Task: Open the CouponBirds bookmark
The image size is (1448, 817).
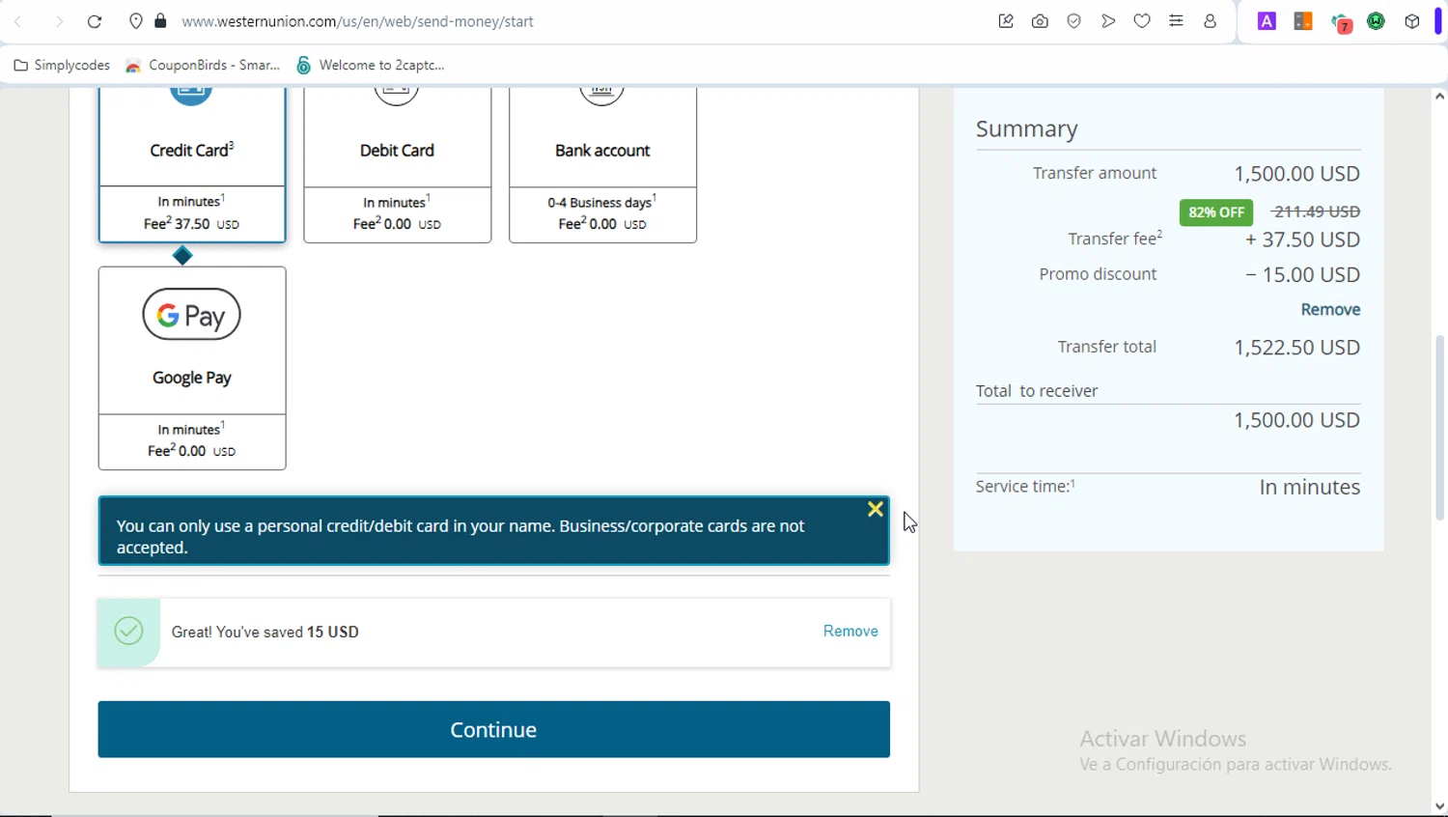Action: pyautogui.click(x=203, y=66)
